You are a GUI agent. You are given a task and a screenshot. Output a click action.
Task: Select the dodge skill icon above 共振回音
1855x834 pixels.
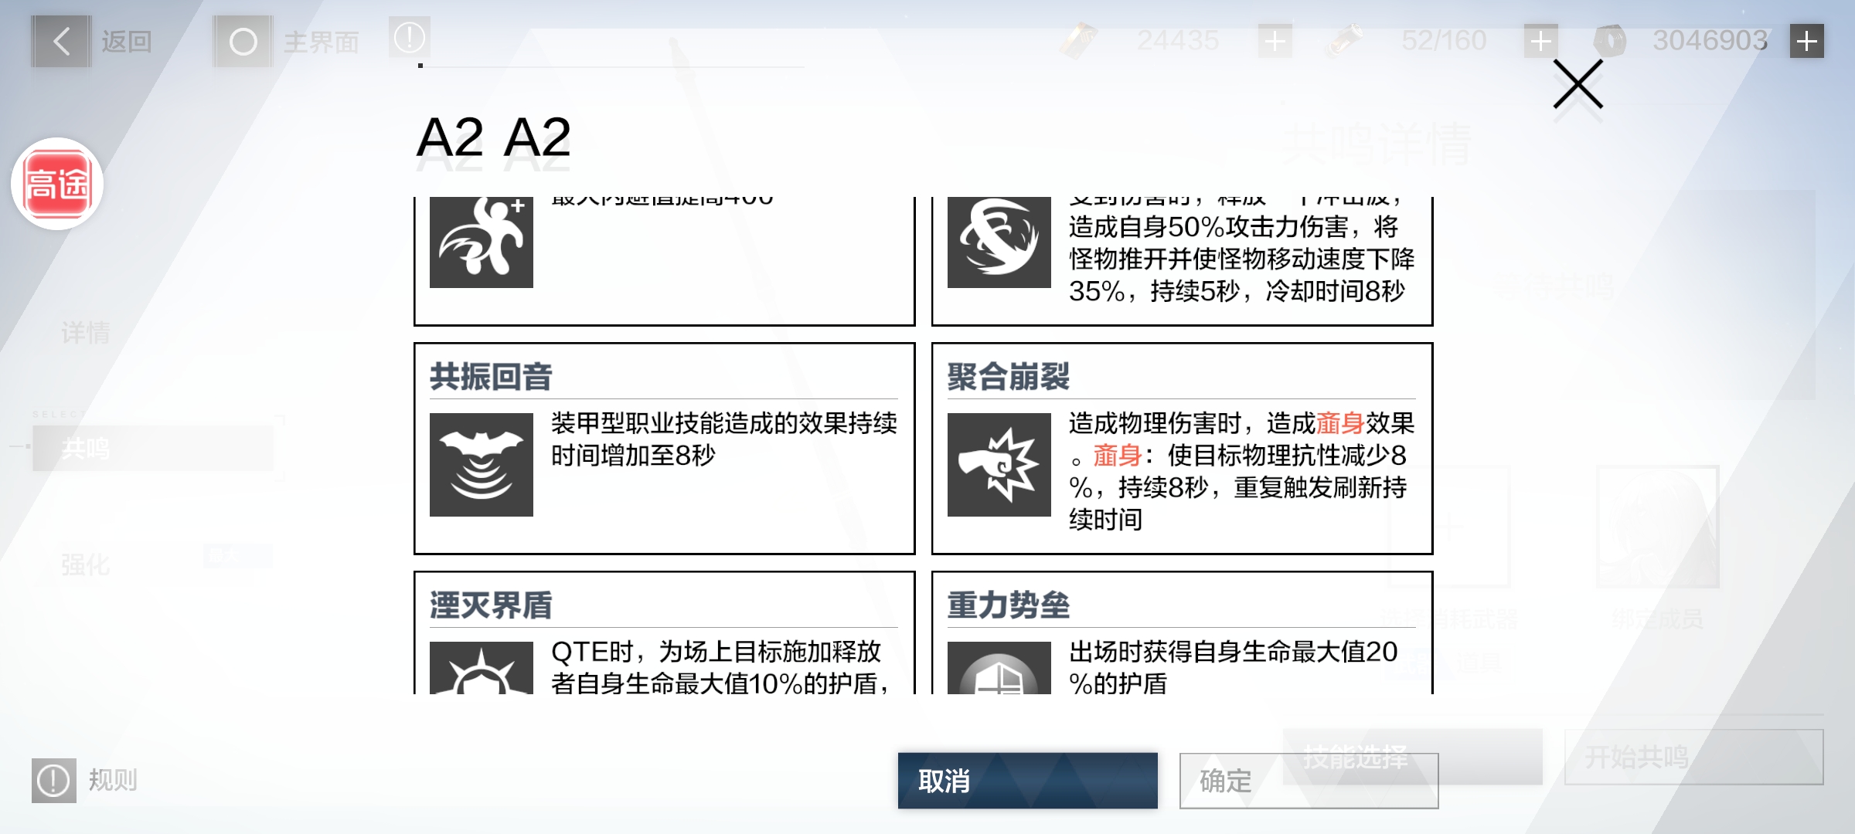tap(482, 242)
